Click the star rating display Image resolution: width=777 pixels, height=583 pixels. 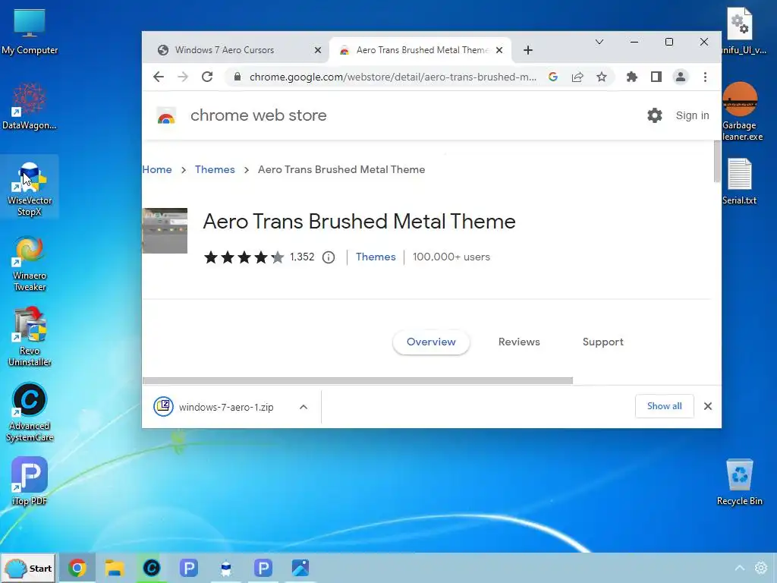pos(244,257)
